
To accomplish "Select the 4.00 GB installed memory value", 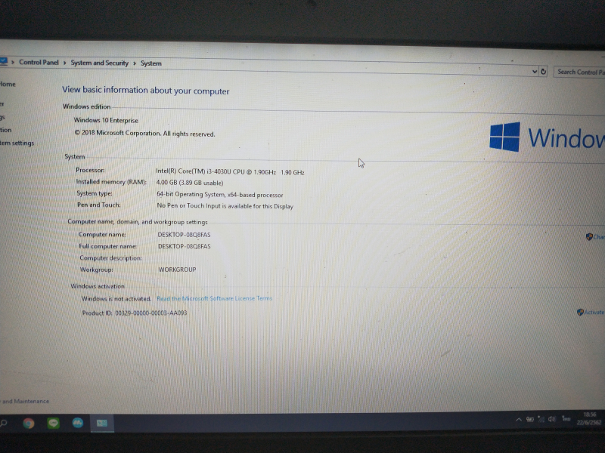I will click(190, 183).
